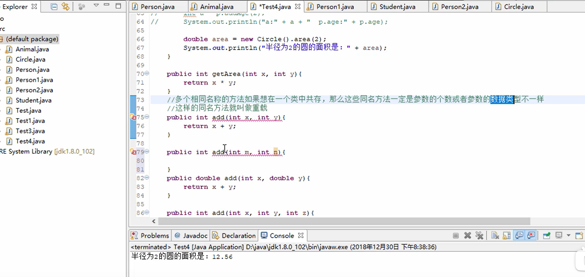The height and width of the screenshot is (277, 585).
Task: Click the editor scrollbar left arrow
Action: [154, 221]
